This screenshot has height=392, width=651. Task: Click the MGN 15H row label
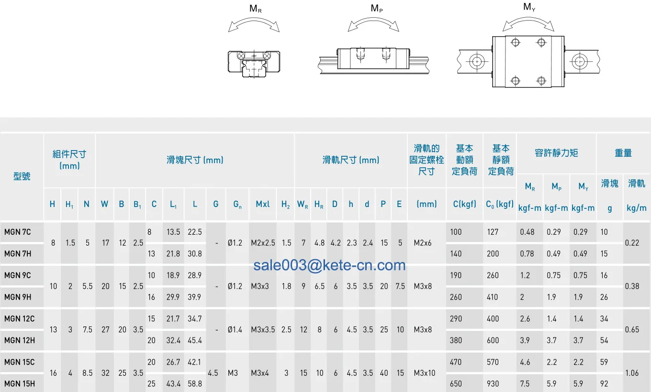point(20,383)
